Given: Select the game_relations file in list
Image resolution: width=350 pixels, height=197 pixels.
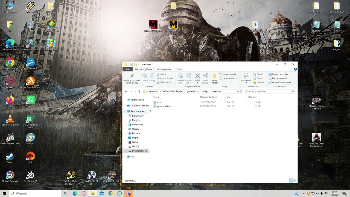Looking at the screenshot, I should tap(164, 106).
